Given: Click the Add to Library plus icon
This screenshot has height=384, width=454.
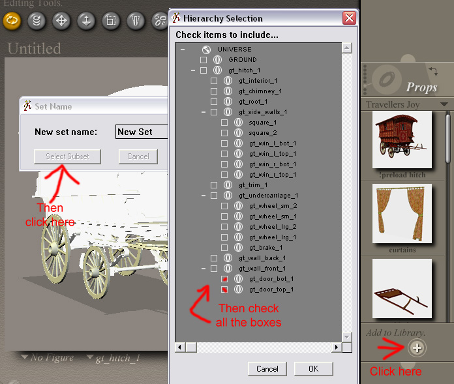Looking at the screenshot, I should click(417, 348).
